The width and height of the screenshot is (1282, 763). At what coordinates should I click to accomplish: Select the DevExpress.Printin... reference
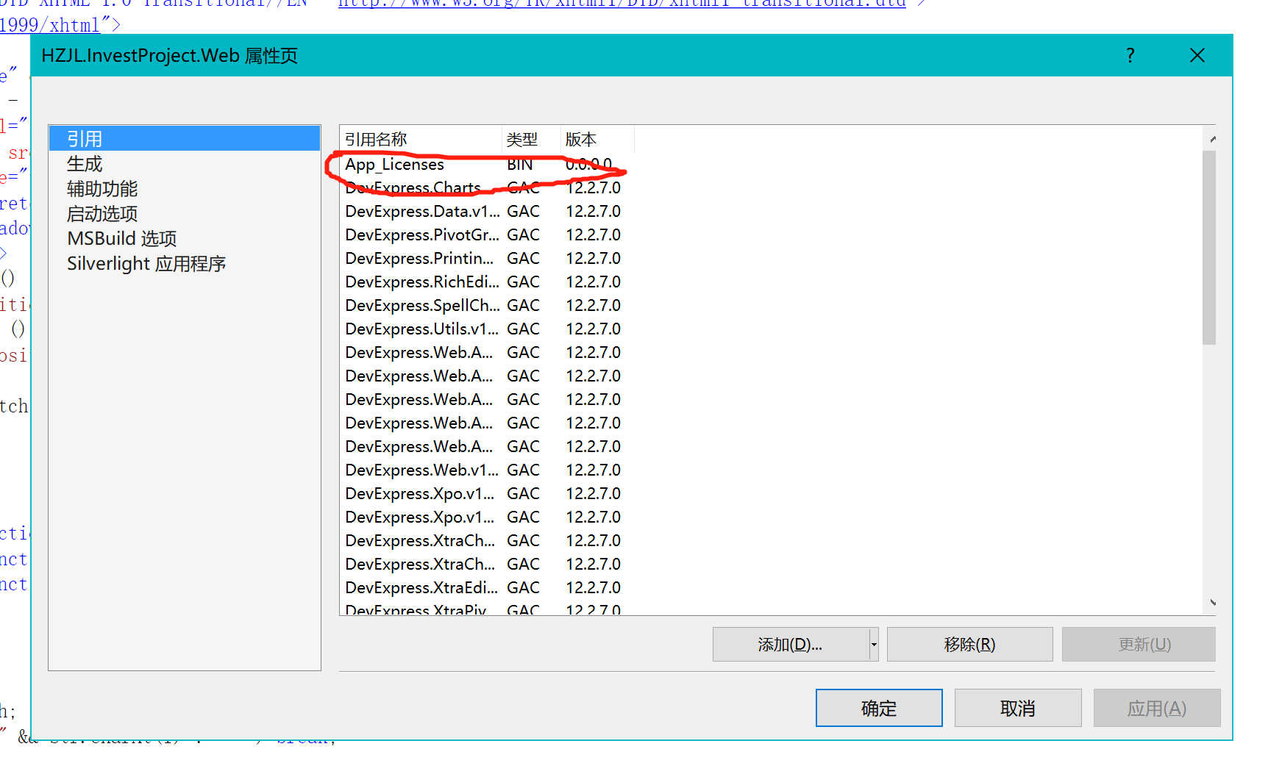[485, 258]
